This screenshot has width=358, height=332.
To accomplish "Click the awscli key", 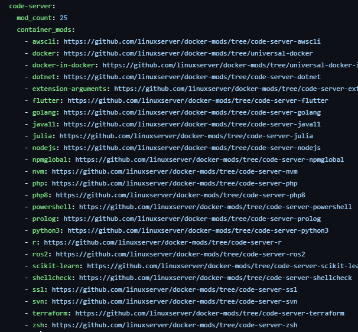I will (x=44, y=41).
